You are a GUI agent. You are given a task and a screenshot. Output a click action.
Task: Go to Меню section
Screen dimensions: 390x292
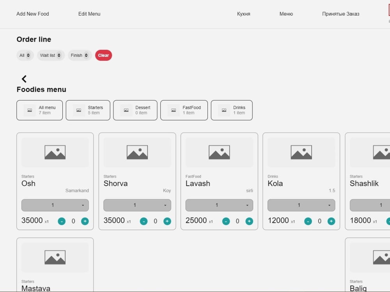[x=286, y=14]
